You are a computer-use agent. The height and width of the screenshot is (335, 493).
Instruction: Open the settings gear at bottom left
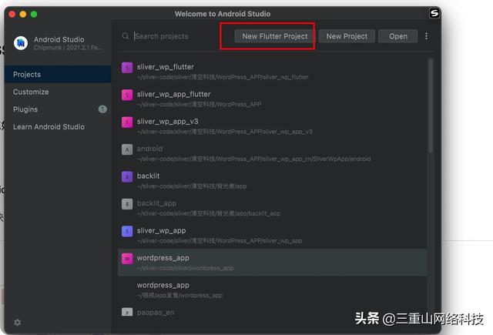18,322
